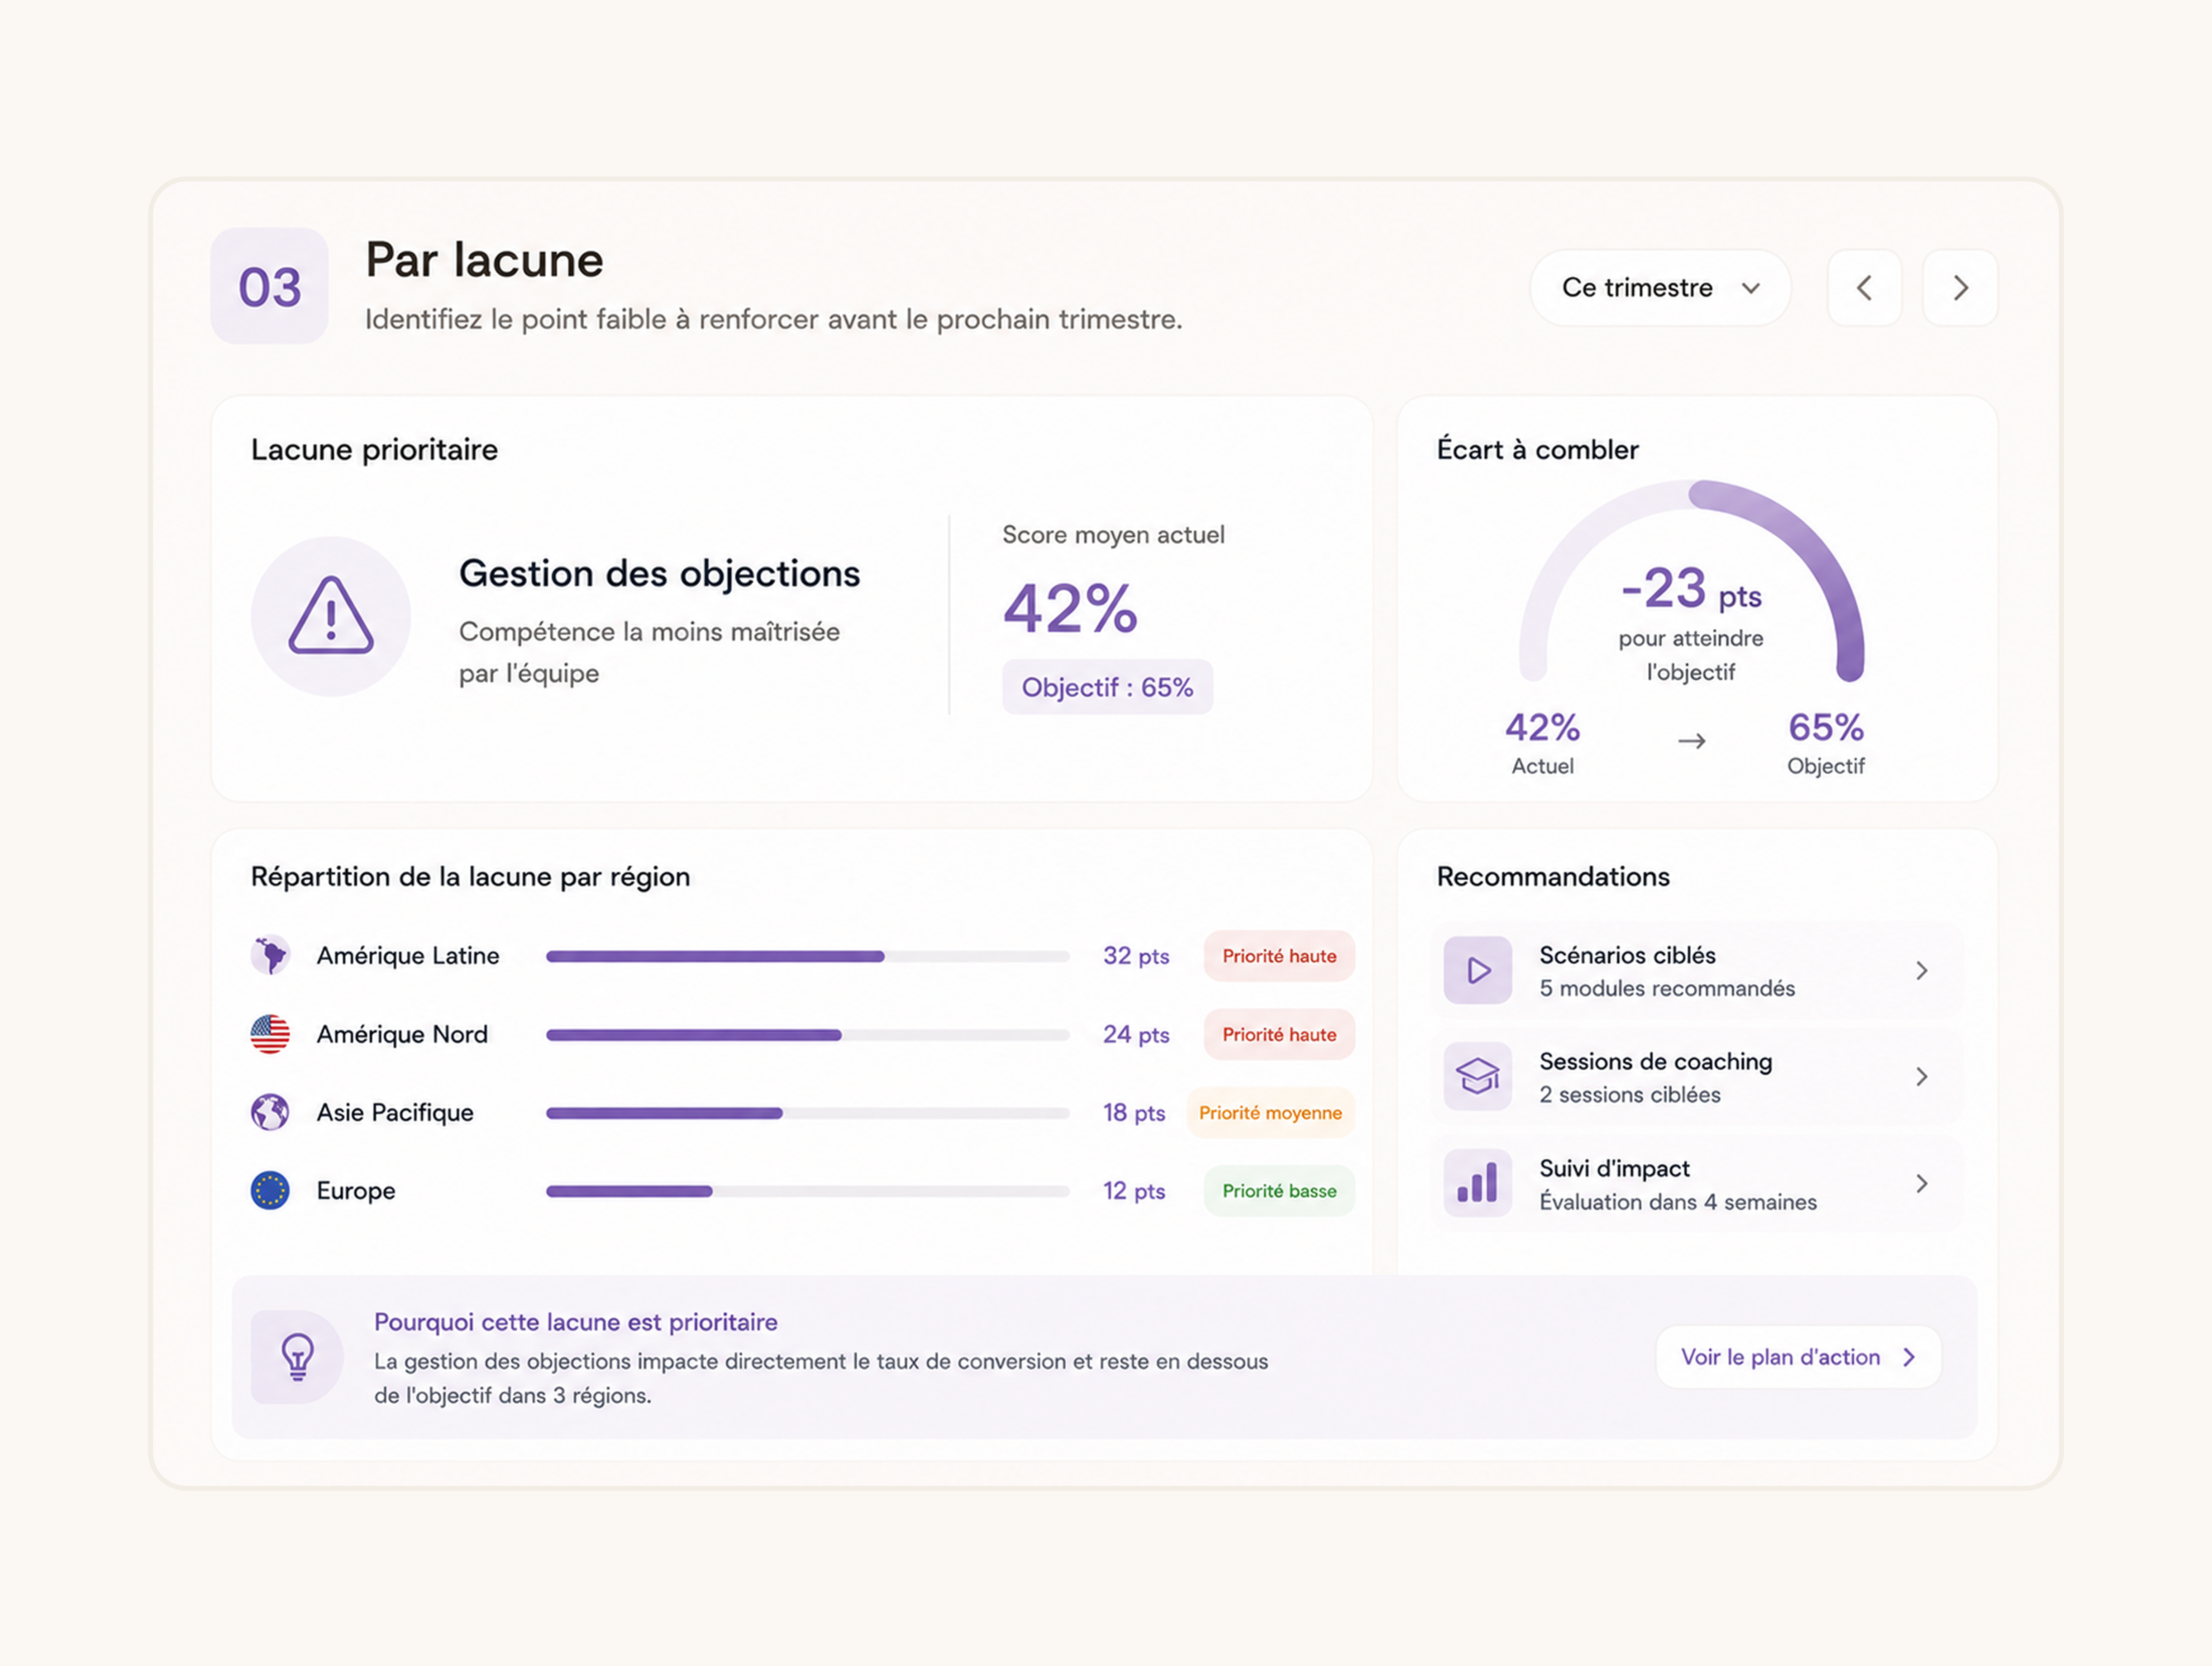Click the play icon for Scénarios ciblés
The height and width of the screenshot is (1666, 2212).
pyautogui.click(x=1478, y=970)
